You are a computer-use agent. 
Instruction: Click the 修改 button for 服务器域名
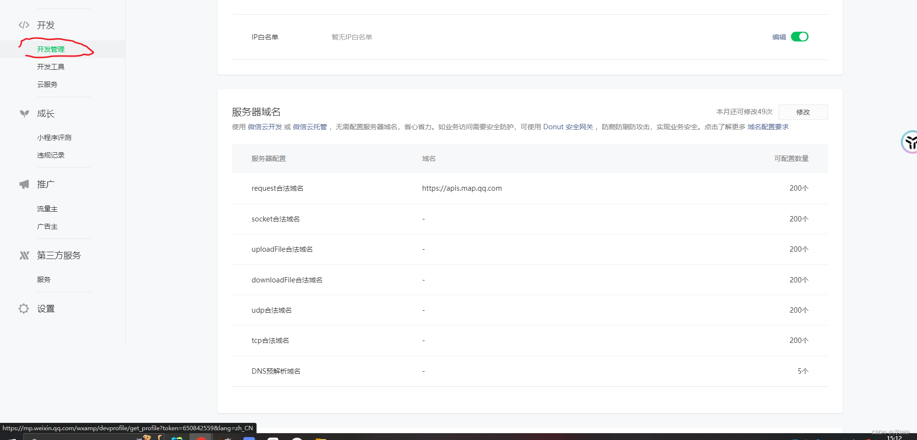tap(803, 112)
